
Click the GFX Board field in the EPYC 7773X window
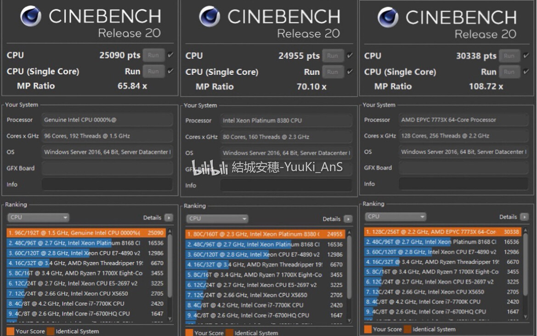pos(464,168)
